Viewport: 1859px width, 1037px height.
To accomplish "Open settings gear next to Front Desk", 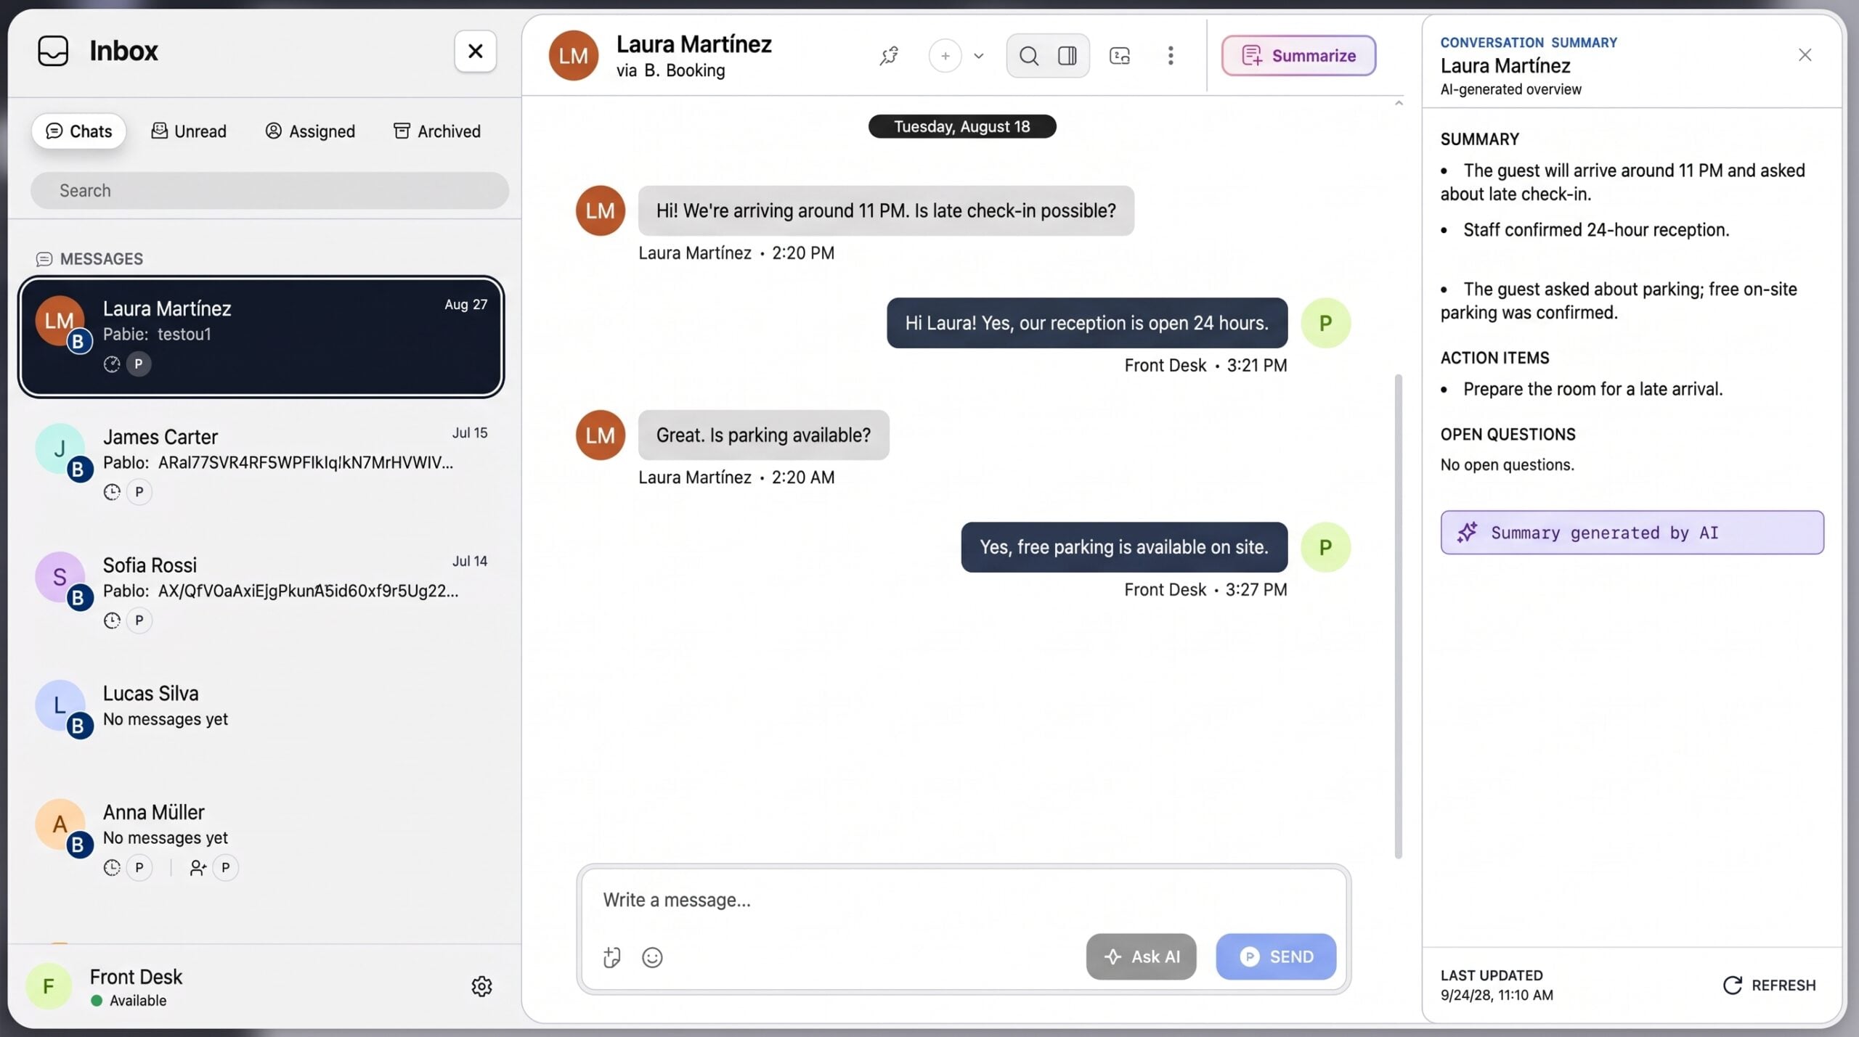I will (x=481, y=986).
